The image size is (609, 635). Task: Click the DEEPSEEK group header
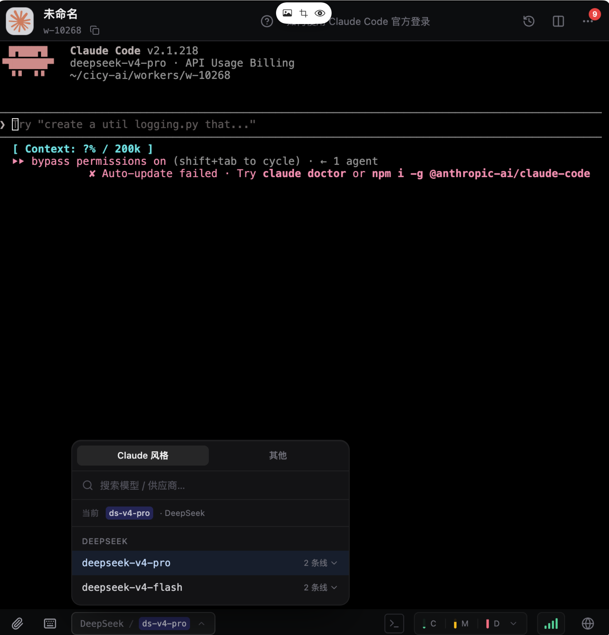pos(105,541)
